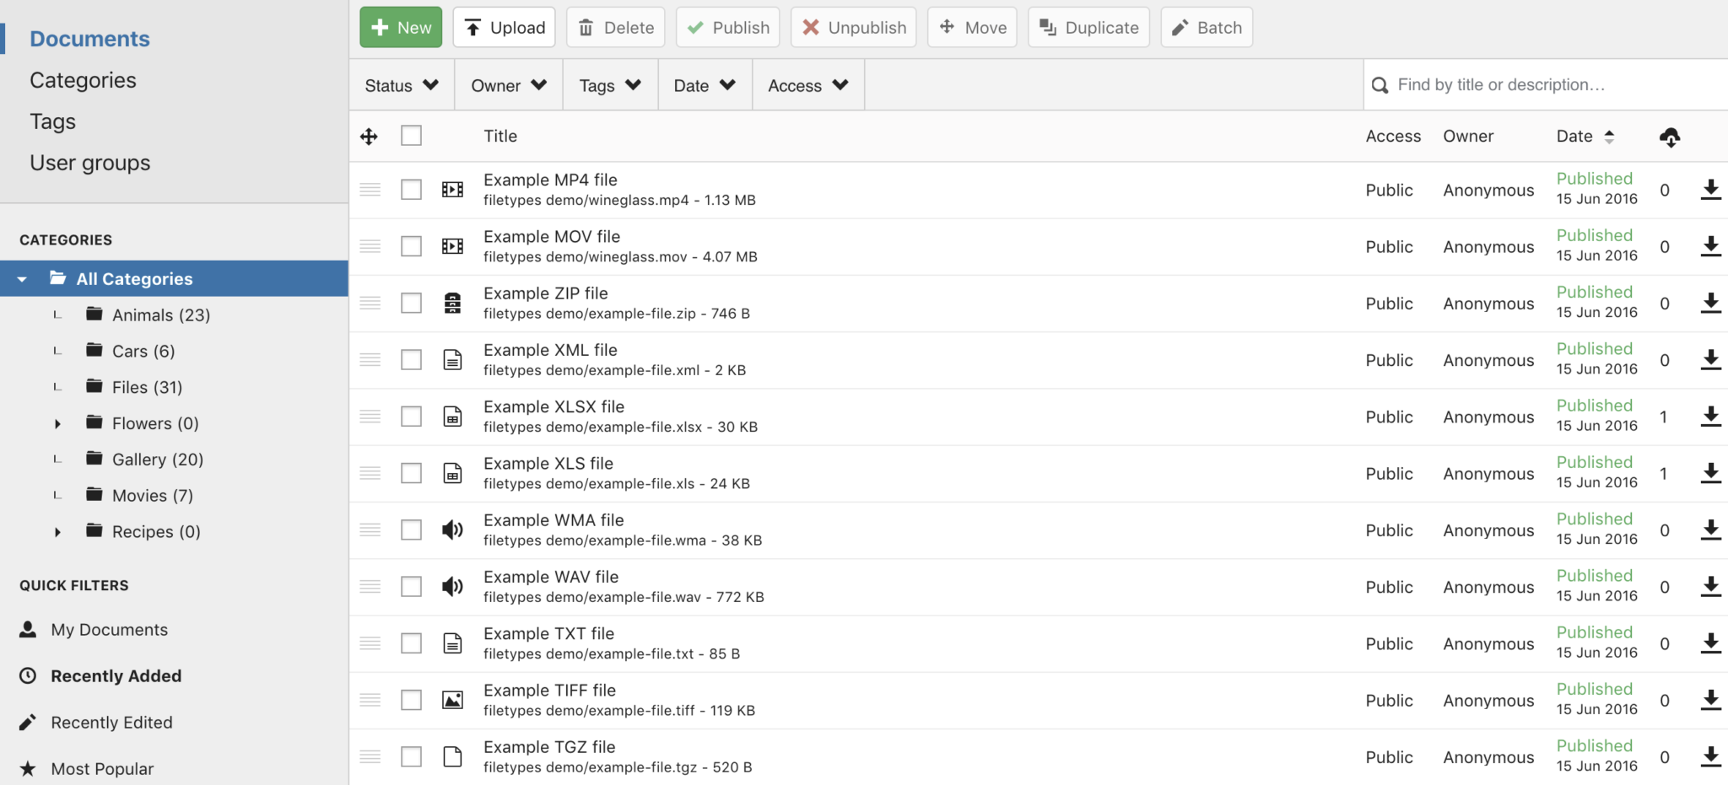The image size is (1728, 785).
Task: Click audio icon of Example WMA file
Action: 452,530
